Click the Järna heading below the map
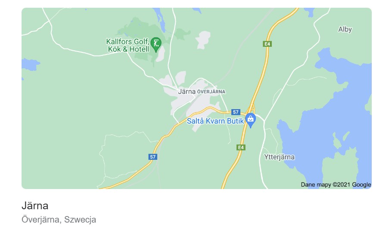This screenshot has width=392, height=232. (x=35, y=206)
